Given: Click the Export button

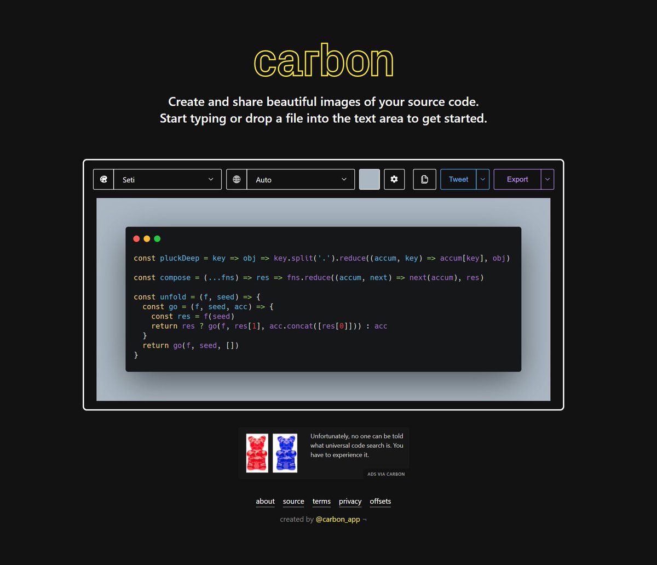Looking at the screenshot, I should (x=517, y=179).
